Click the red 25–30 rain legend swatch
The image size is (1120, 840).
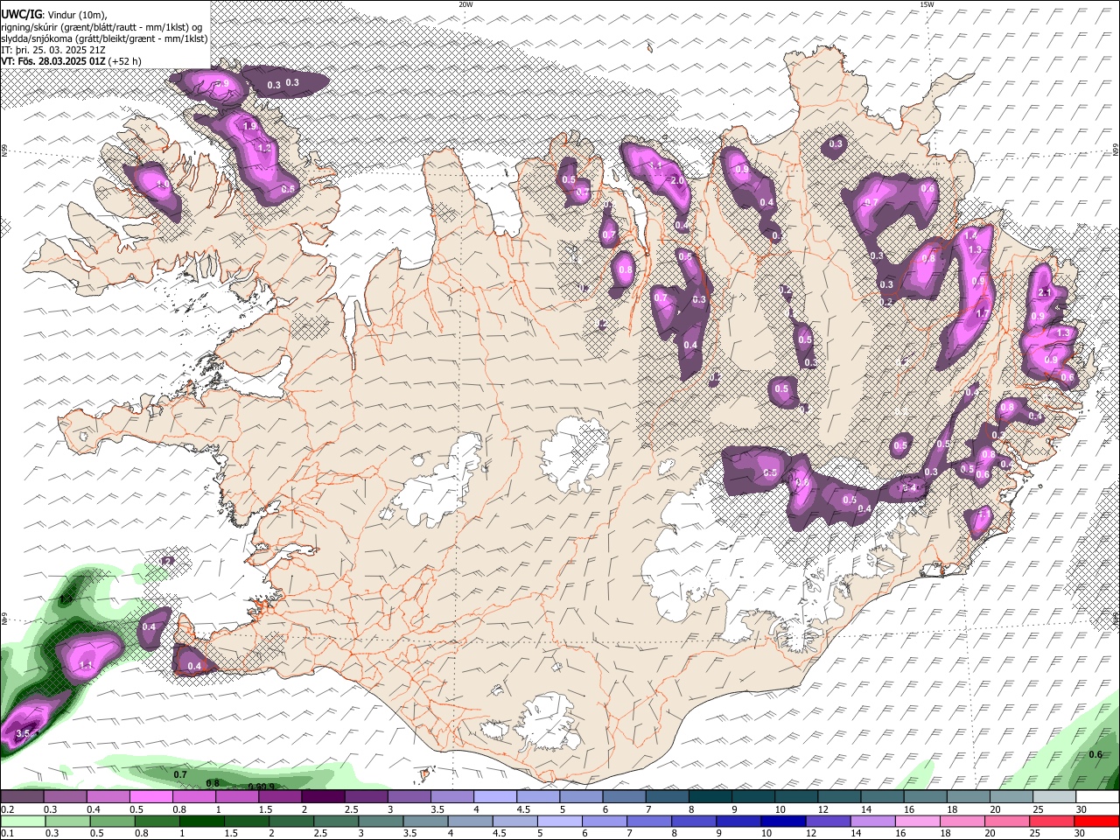click(1053, 822)
